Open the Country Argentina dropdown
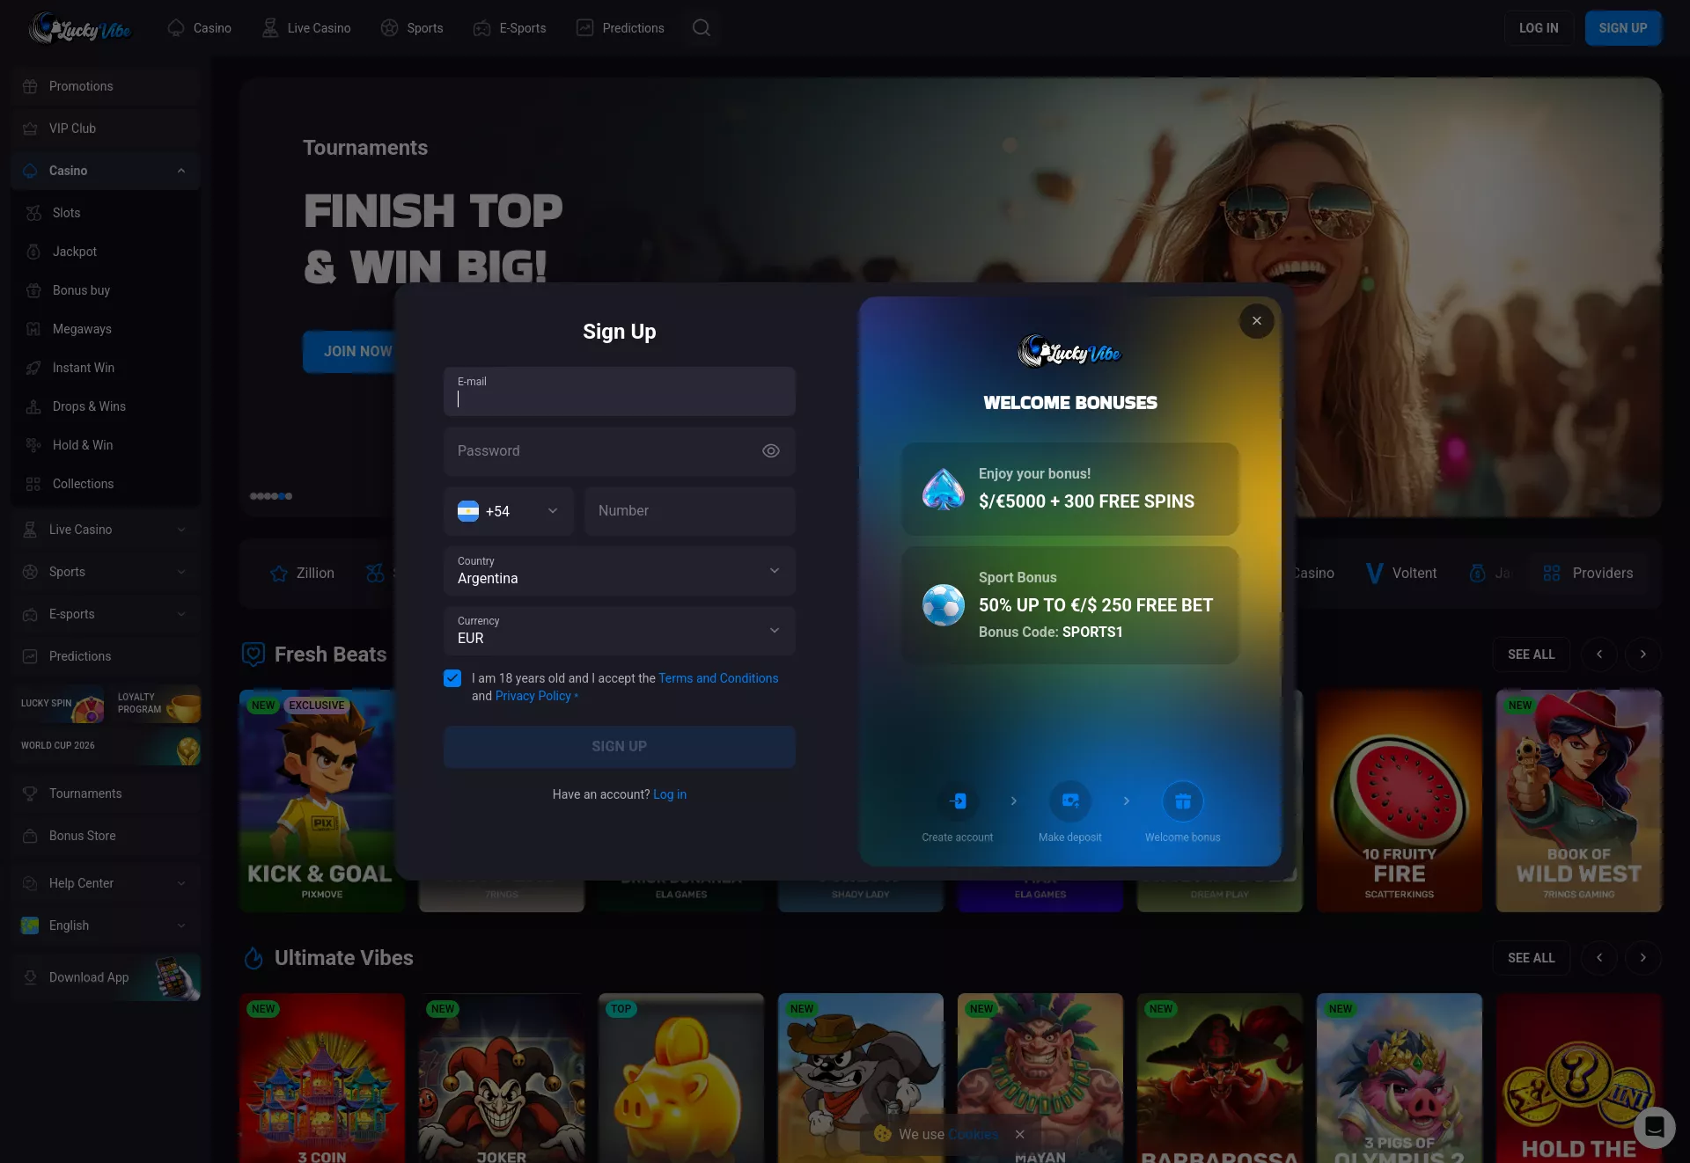The width and height of the screenshot is (1690, 1163). [x=620, y=571]
